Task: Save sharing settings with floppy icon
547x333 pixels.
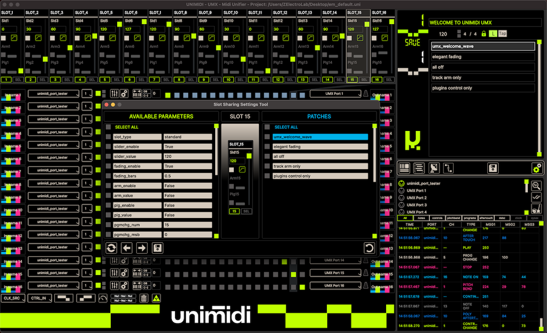Action: (x=157, y=248)
